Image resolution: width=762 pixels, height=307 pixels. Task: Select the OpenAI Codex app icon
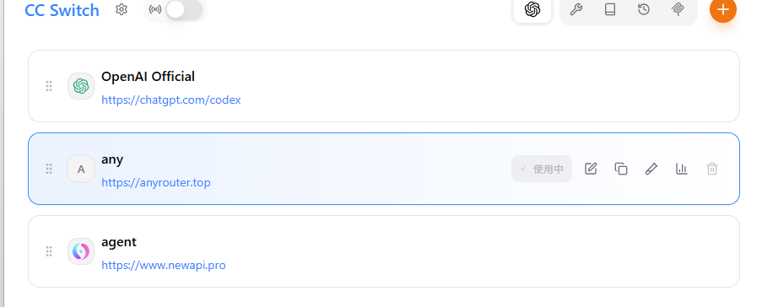click(x=532, y=9)
